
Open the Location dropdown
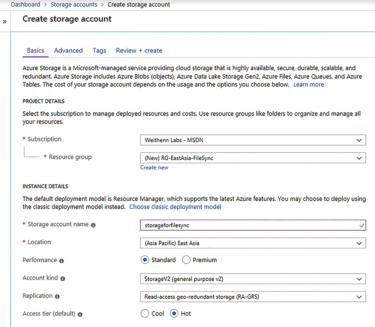coord(253,243)
